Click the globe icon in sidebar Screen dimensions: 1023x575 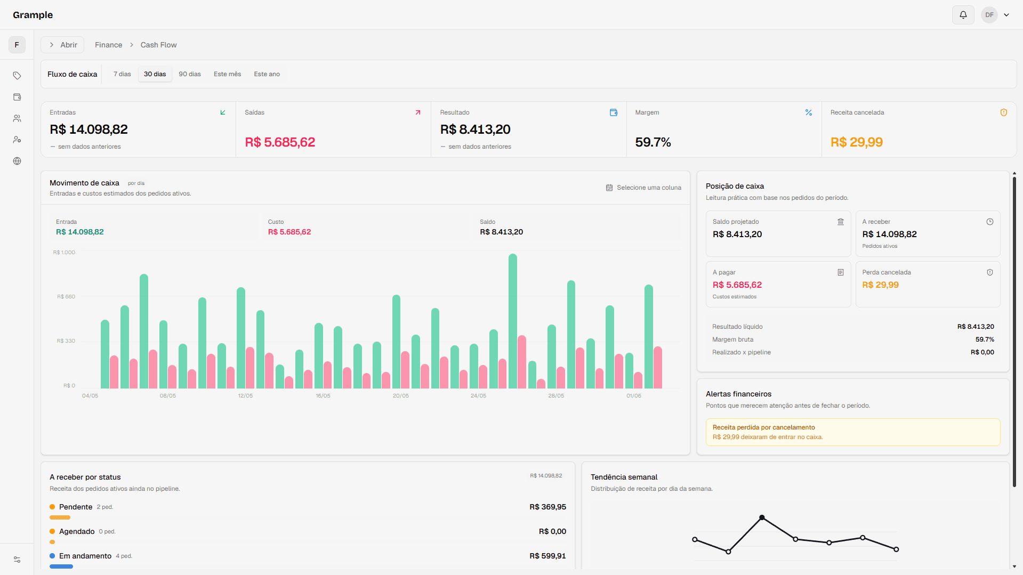[x=17, y=161]
